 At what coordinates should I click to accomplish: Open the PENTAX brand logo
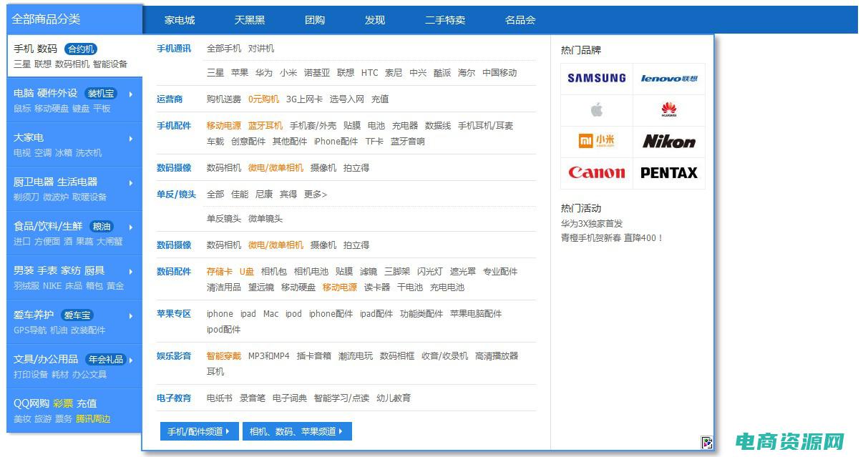click(x=669, y=173)
